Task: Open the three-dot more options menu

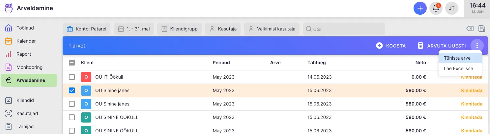Action: tap(477, 46)
